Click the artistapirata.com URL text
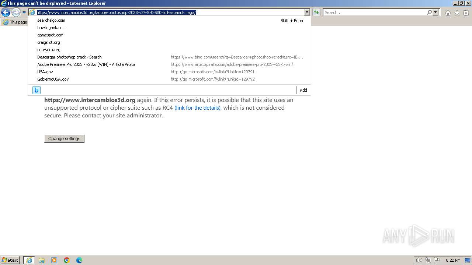This screenshot has height=265, width=472. pos(232,64)
